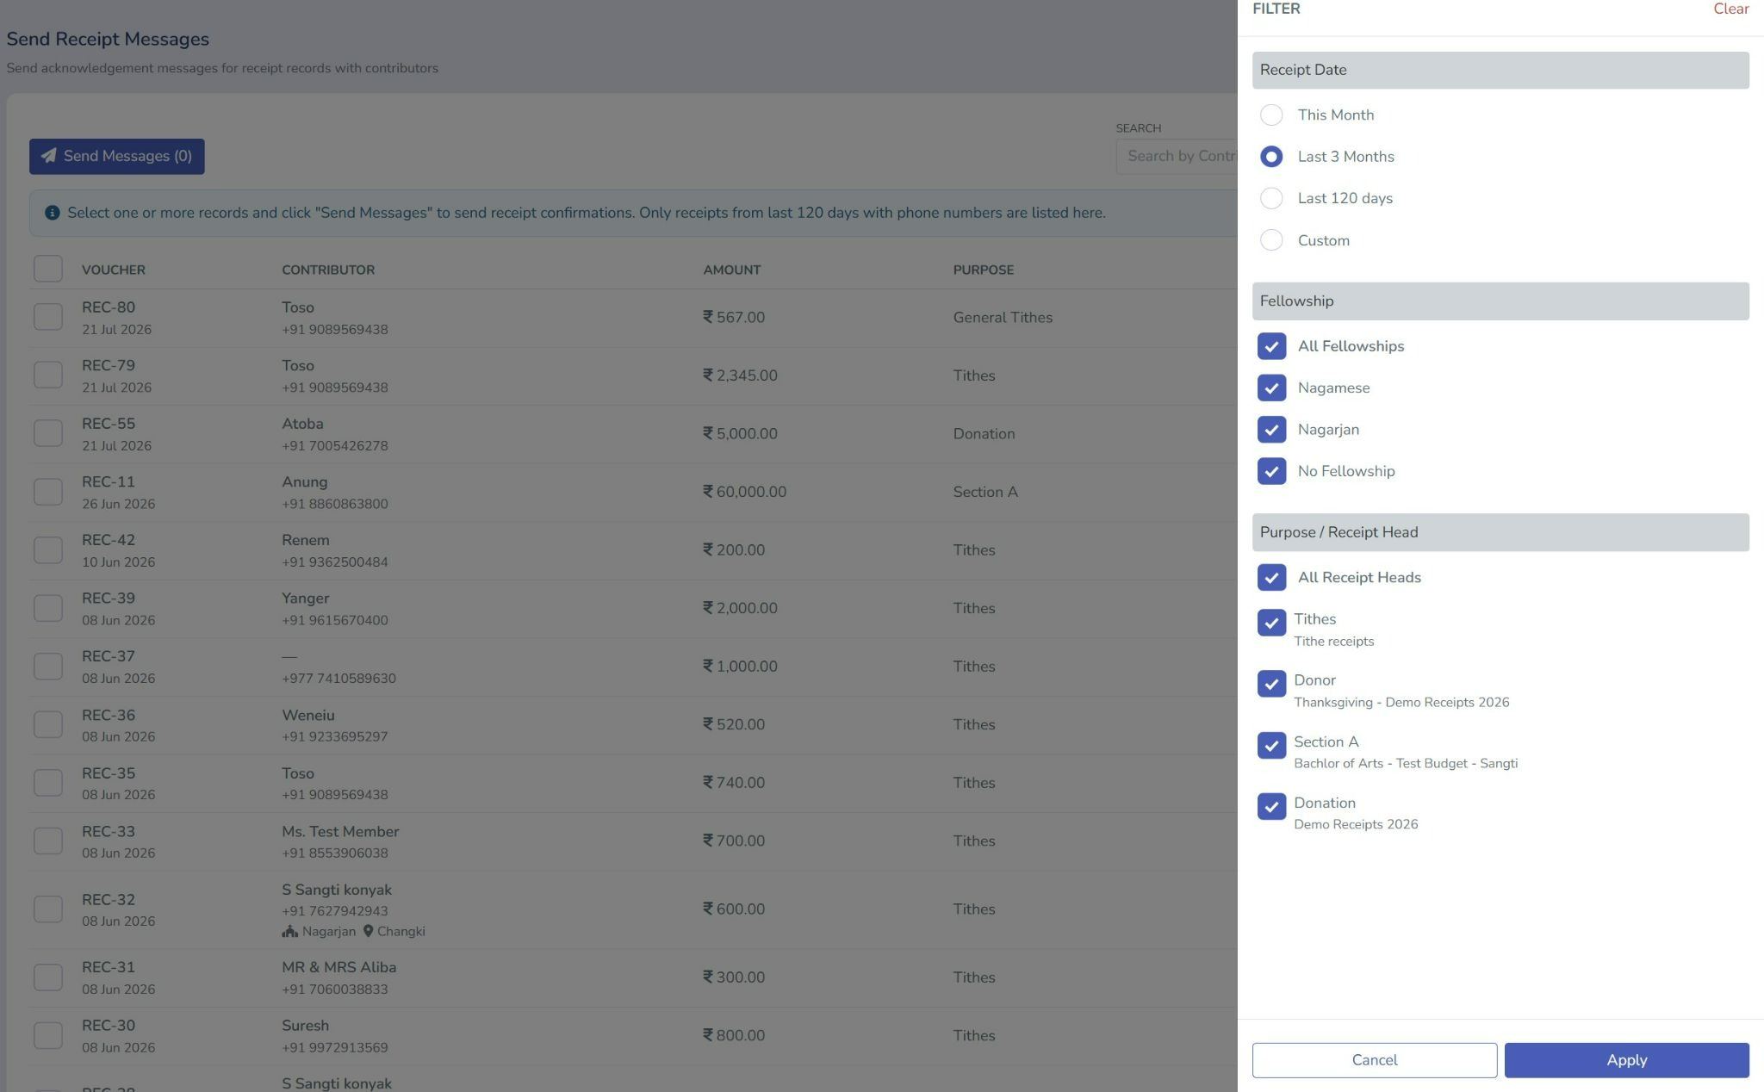Click contributor name Suresh
Viewport: 1764px width, 1092px height.
(x=306, y=1026)
